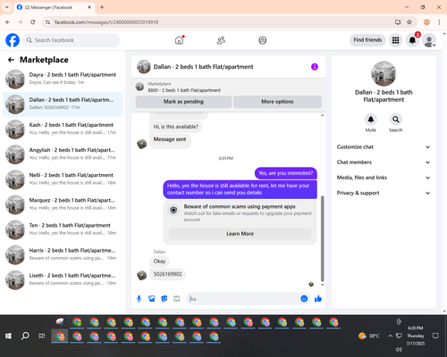447x357 pixels.
Task: Open the account profile menu
Action: 429,40
